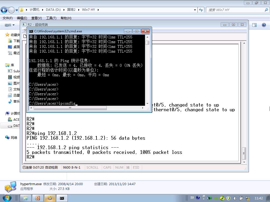Click the volume speaker tray icon
The height and width of the screenshot is (202, 270).
click(x=235, y=198)
